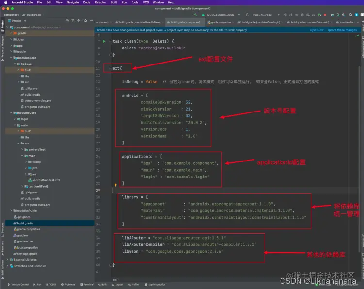
Task: Click Sync Now link in banner
Action: coord(316,30)
